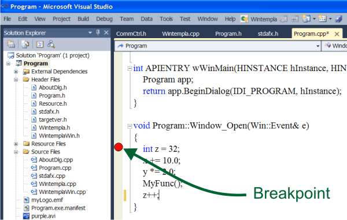The width and height of the screenshot is (347, 220).
Task: Open the Project menu
Action: click(x=61, y=19)
